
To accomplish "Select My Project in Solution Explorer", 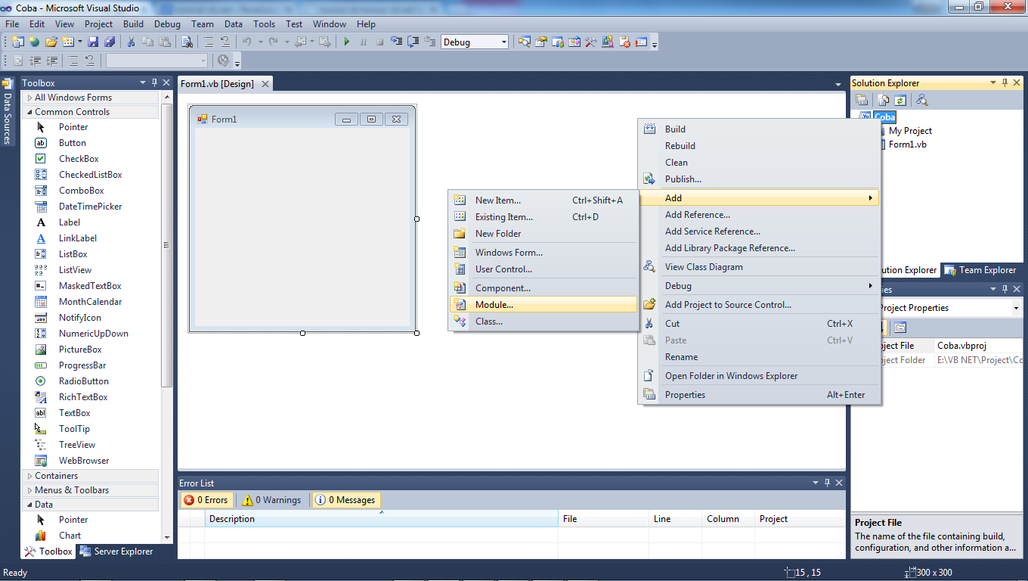I will click(910, 131).
